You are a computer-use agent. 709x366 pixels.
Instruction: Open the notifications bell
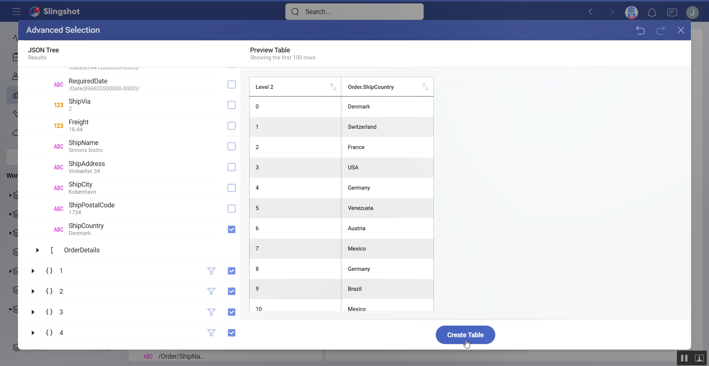point(652,13)
